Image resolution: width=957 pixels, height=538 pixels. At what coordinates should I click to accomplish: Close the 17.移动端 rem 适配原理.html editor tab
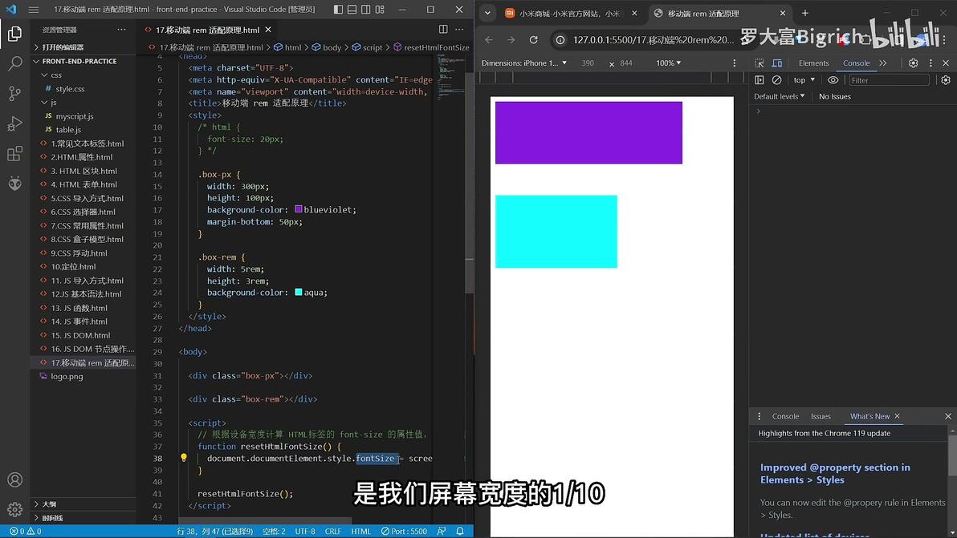pyautogui.click(x=268, y=29)
